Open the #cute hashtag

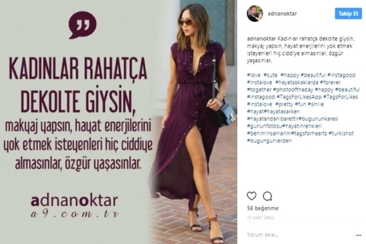click(270, 75)
